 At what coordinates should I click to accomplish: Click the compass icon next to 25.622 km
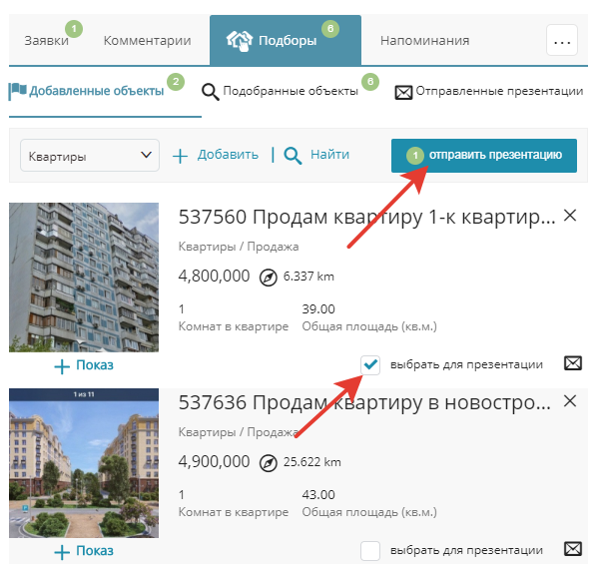268,463
